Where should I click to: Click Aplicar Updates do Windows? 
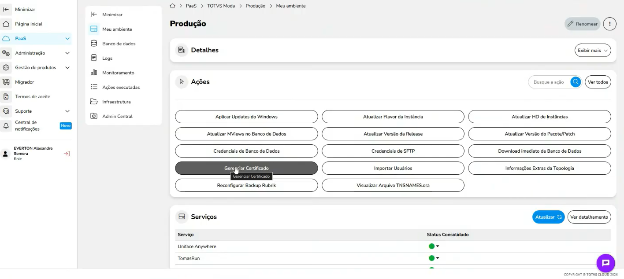pyautogui.click(x=246, y=117)
